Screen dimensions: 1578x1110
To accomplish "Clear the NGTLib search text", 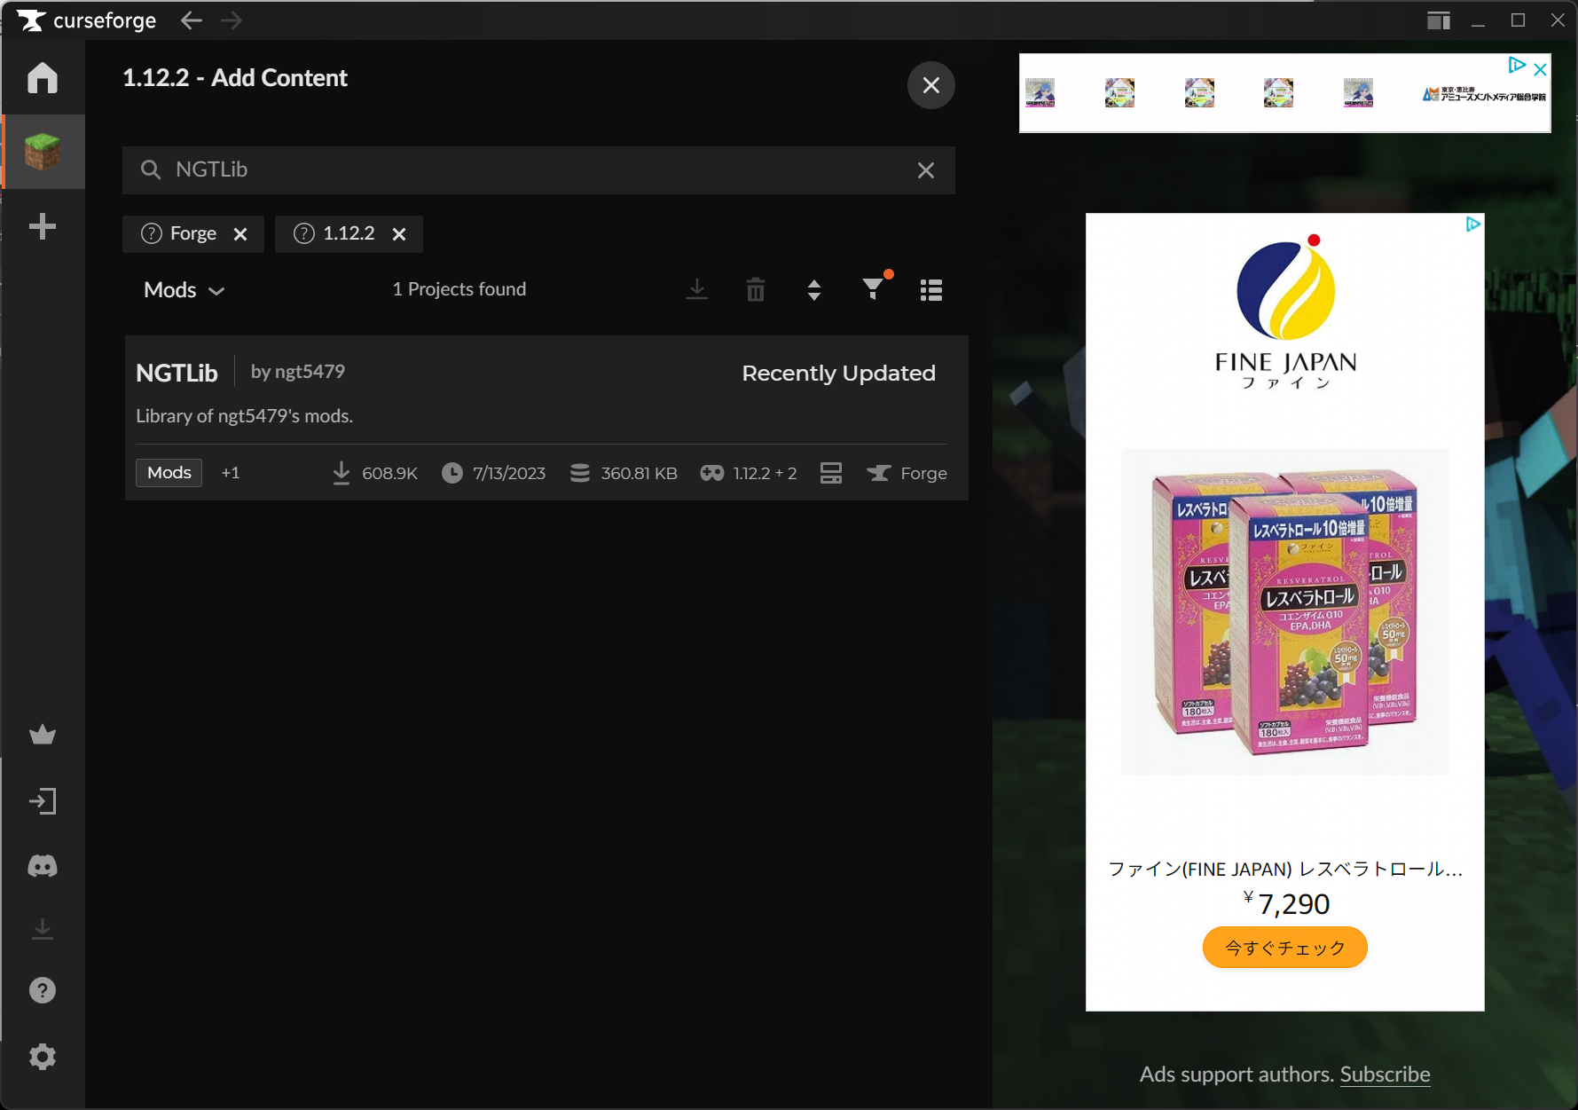I will tap(926, 170).
